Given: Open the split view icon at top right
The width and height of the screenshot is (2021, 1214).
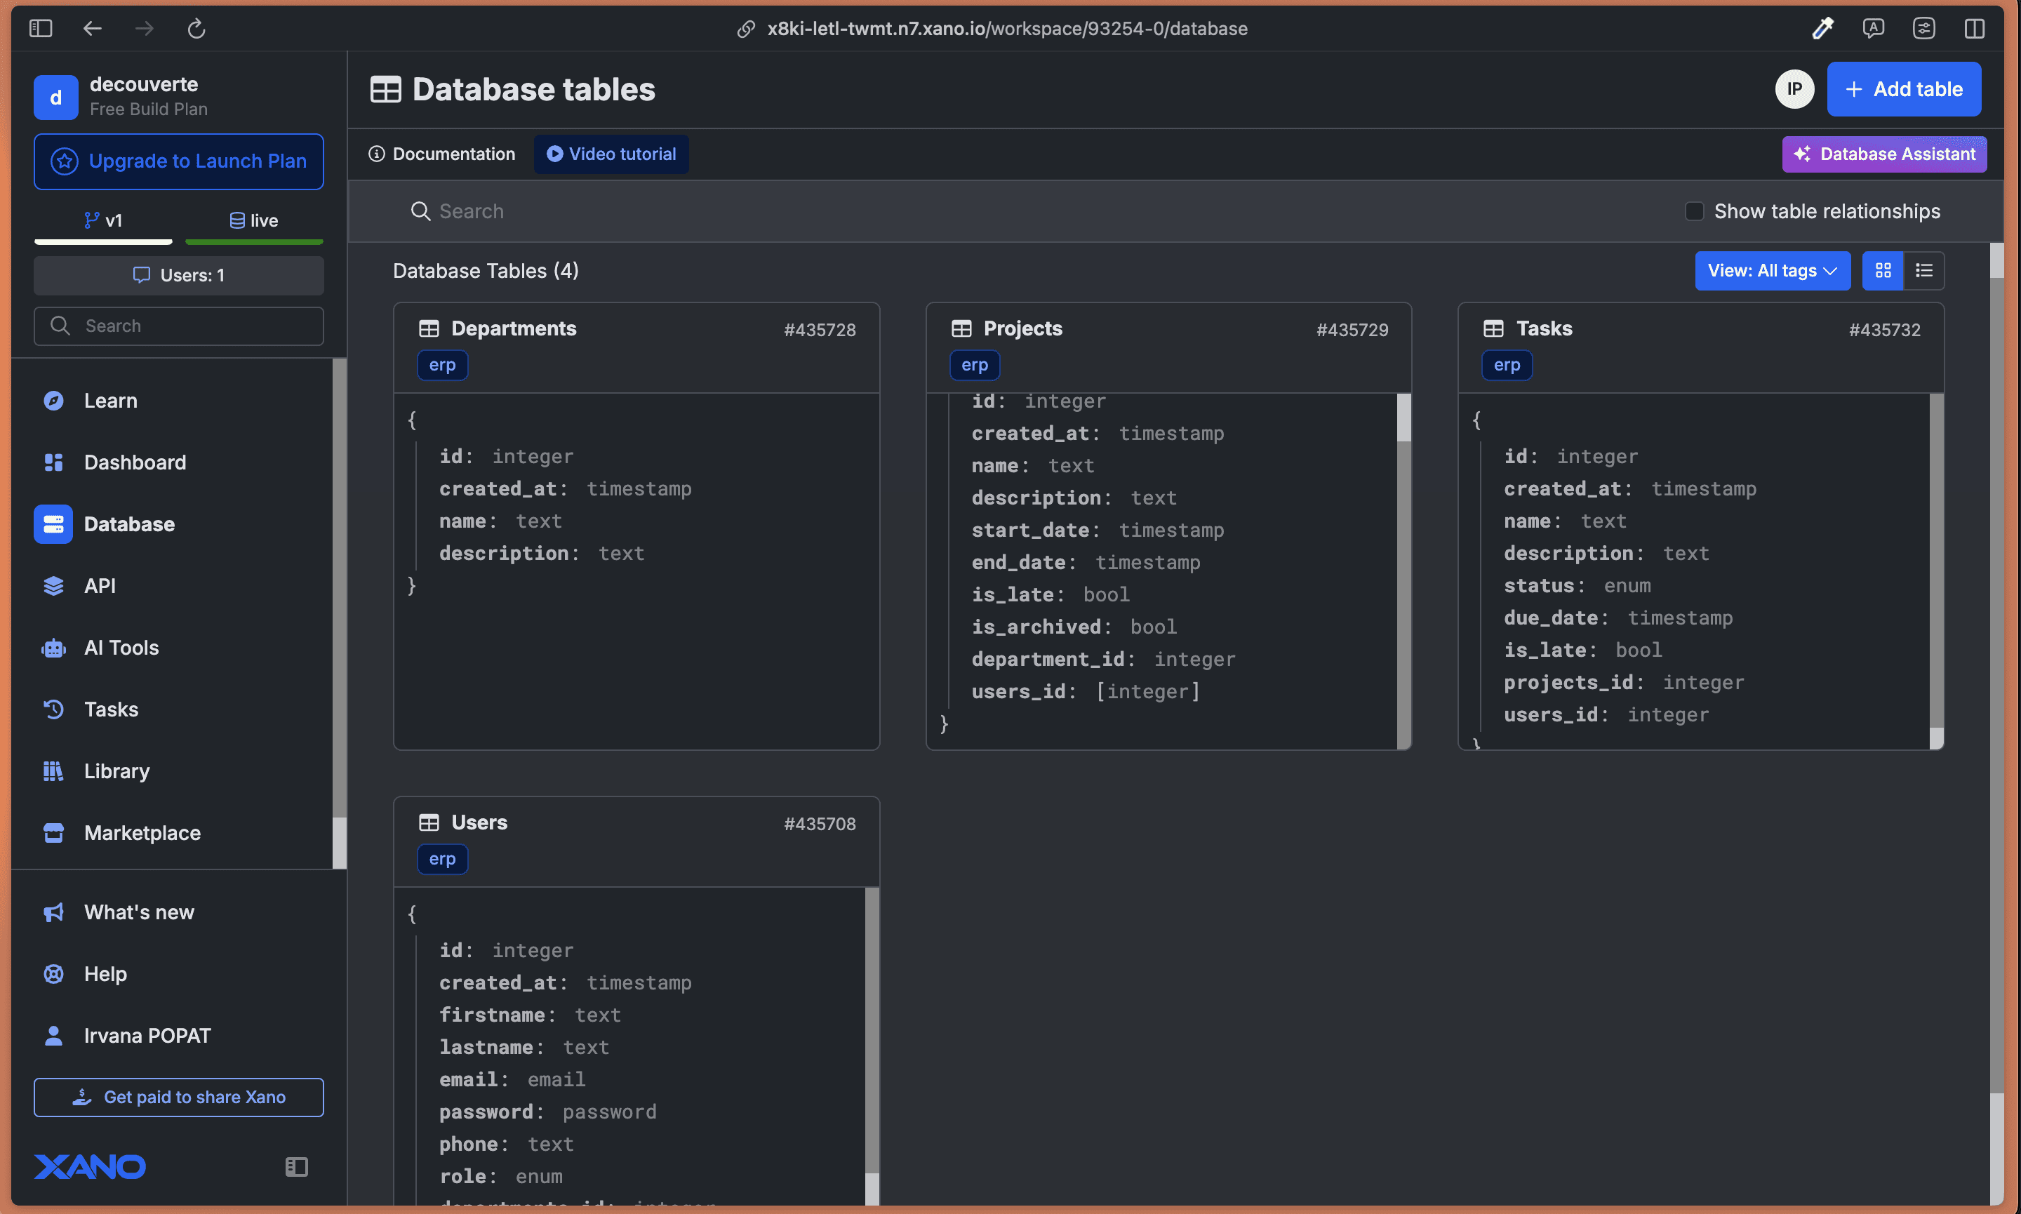Looking at the screenshot, I should click(1975, 29).
